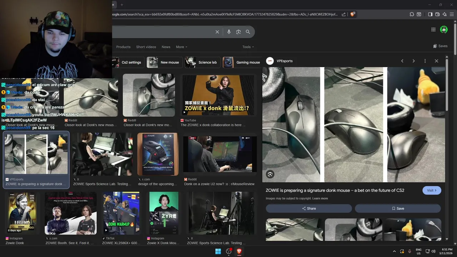The image size is (457, 257).
Task: Open the tab search icon in toolbar
Action: click(x=419, y=14)
